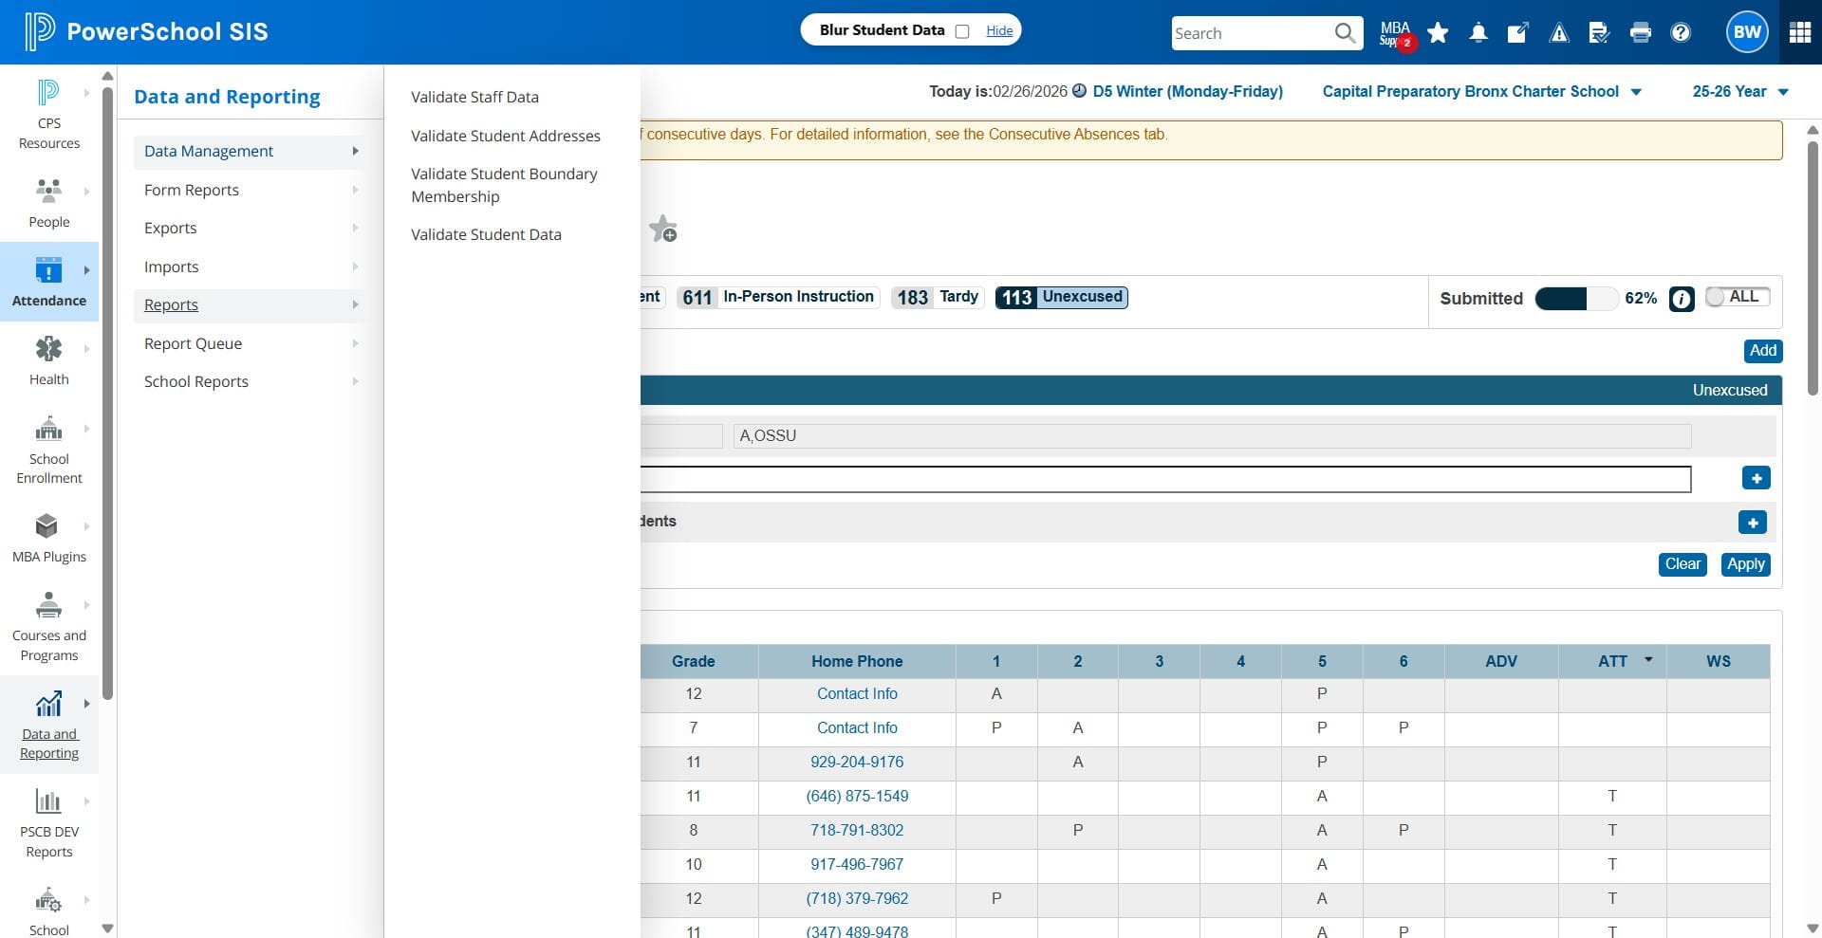Toggle the 611 In-Person Instruction filter chip
Image resolution: width=1822 pixels, height=938 pixels.
click(x=778, y=298)
